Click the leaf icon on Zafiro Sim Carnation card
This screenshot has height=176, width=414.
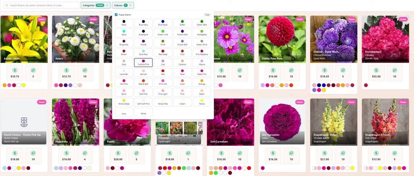291,153
